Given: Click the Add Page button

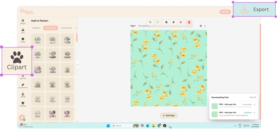Looking at the screenshot, I should point(169,115).
